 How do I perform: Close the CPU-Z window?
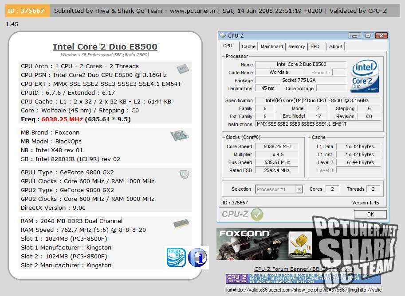[381, 36]
